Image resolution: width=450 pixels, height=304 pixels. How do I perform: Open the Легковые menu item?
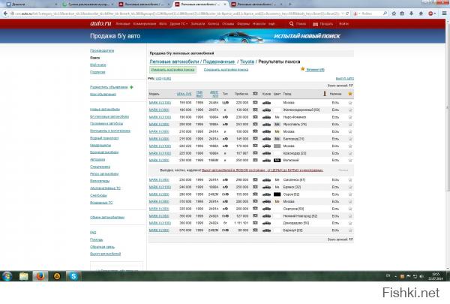click(123, 24)
